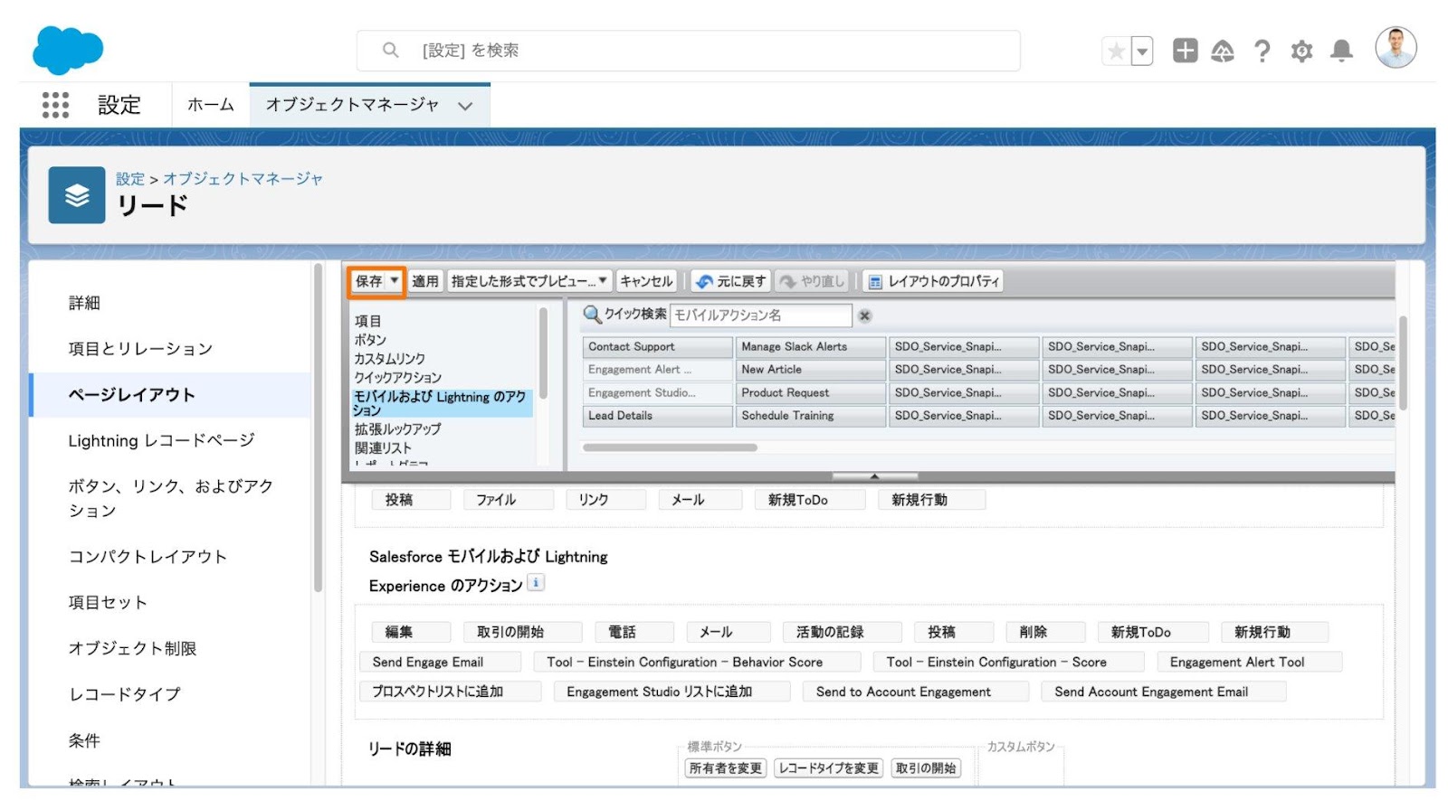
Task: Open the user profile avatar
Action: (x=1396, y=48)
